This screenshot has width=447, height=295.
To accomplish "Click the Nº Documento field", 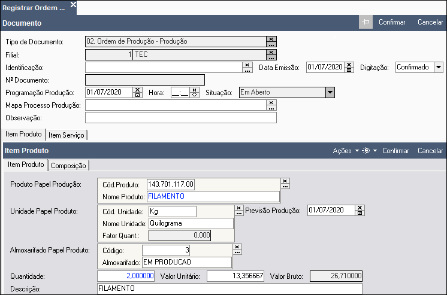I will click(x=145, y=80).
